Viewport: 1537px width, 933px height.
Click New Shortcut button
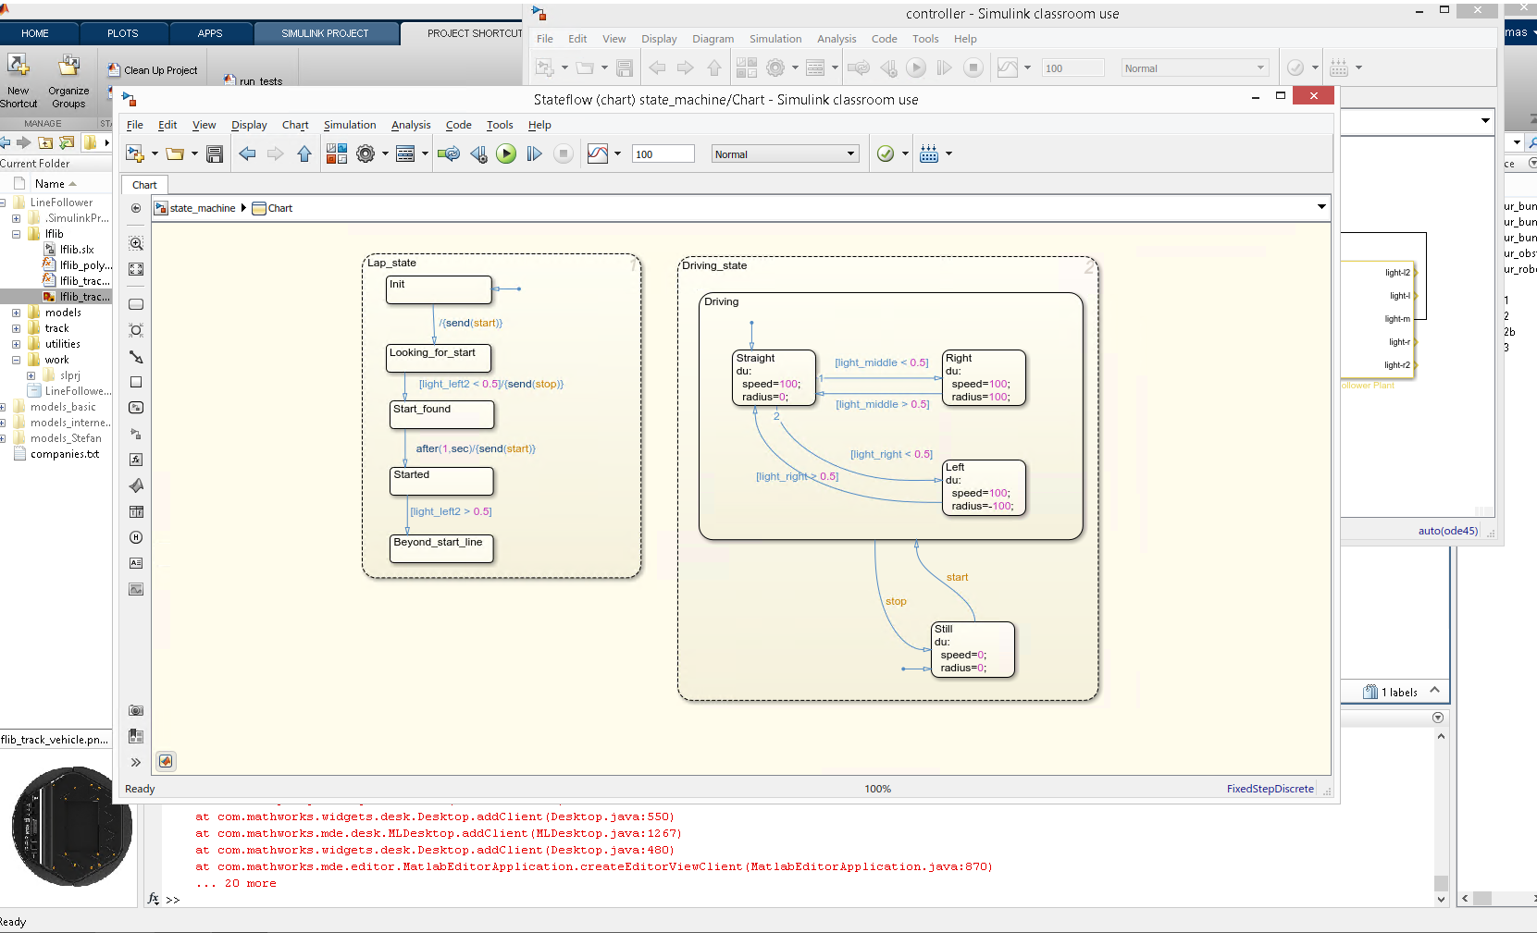point(19,81)
